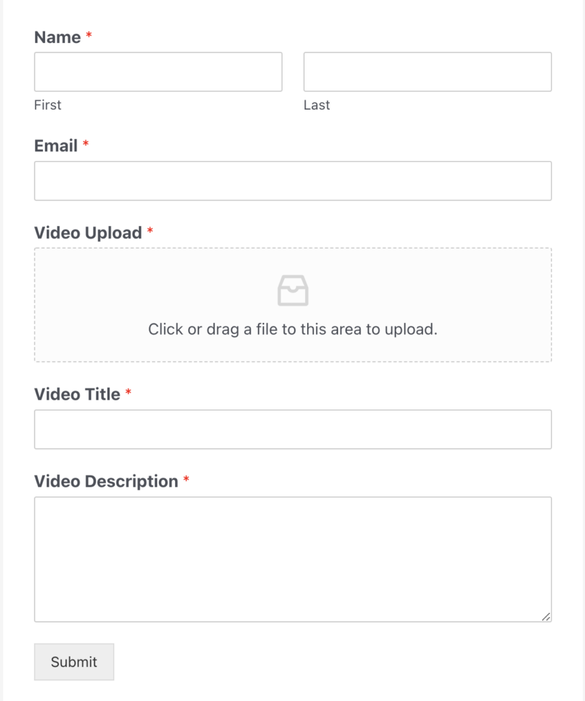The width and height of the screenshot is (585, 701).
Task: Click inside the Last name field
Action: pos(427,71)
